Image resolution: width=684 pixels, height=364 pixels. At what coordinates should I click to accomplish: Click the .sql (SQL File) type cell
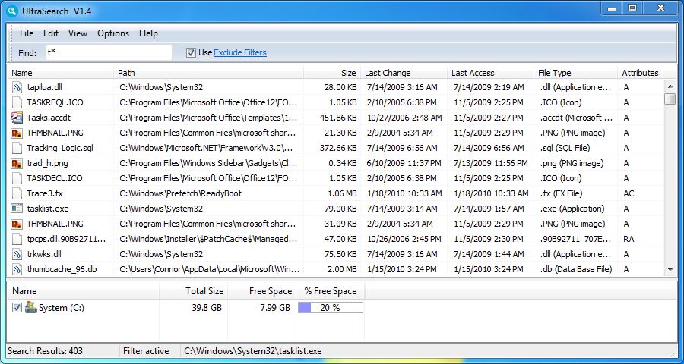(565, 148)
